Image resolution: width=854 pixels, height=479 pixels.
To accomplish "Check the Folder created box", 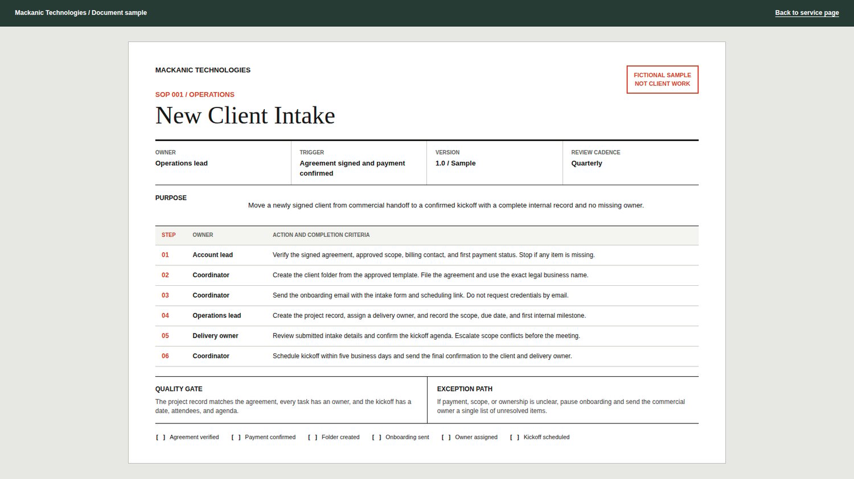I will click(x=313, y=437).
